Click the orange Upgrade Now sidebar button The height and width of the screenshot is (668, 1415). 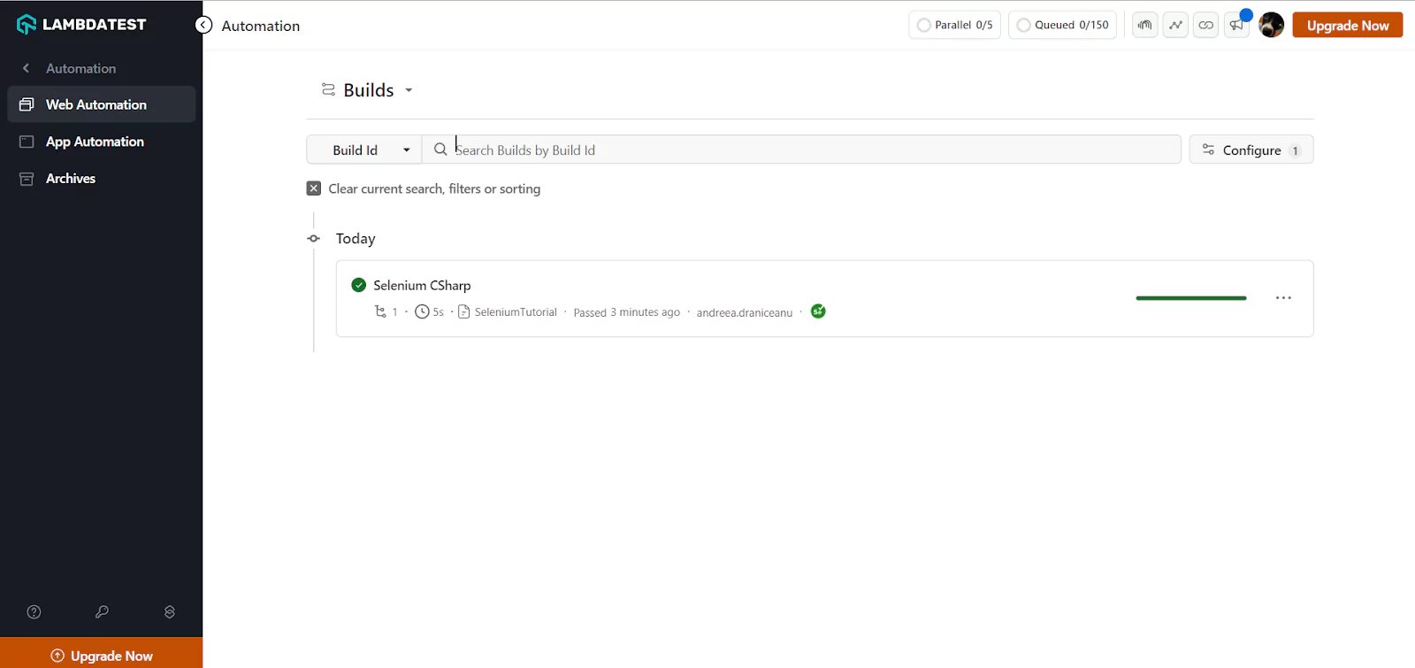[x=101, y=655]
